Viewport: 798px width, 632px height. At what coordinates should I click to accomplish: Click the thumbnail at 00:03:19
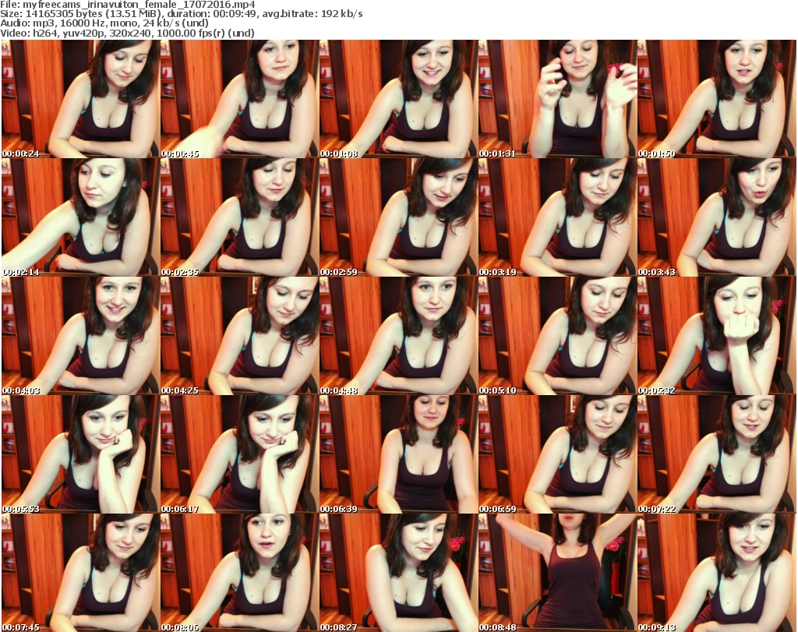(557, 217)
